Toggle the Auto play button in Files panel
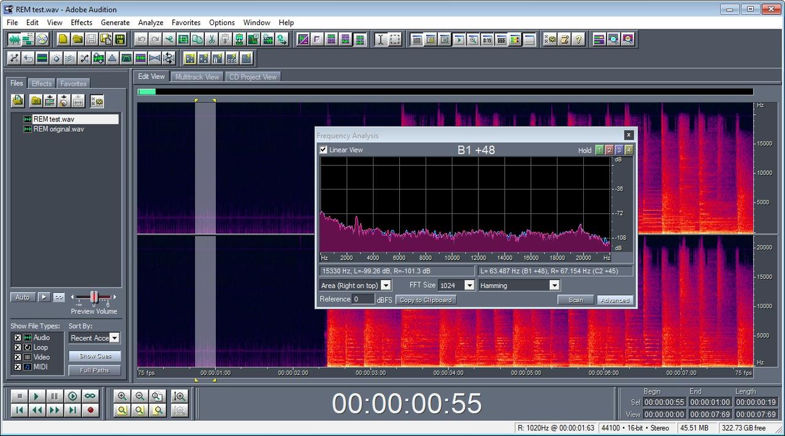Viewport: 785px width, 436px height. pyautogui.click(x=23, y=297)
